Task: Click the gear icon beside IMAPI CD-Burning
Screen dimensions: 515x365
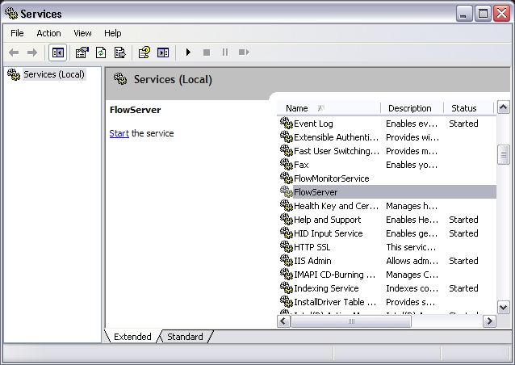Action: (x=286, y=274)
